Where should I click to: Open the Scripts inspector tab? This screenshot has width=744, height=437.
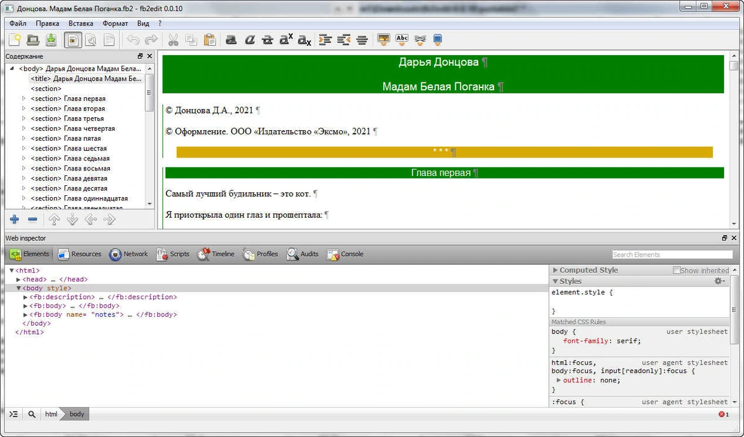(172, 254)
